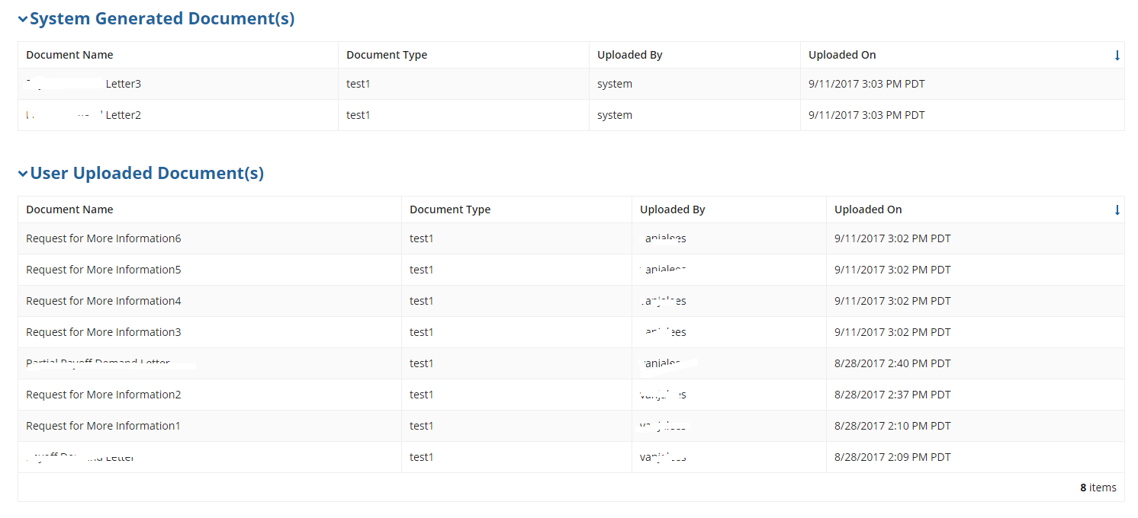Sort system documents by Uploaded By header

629,55
